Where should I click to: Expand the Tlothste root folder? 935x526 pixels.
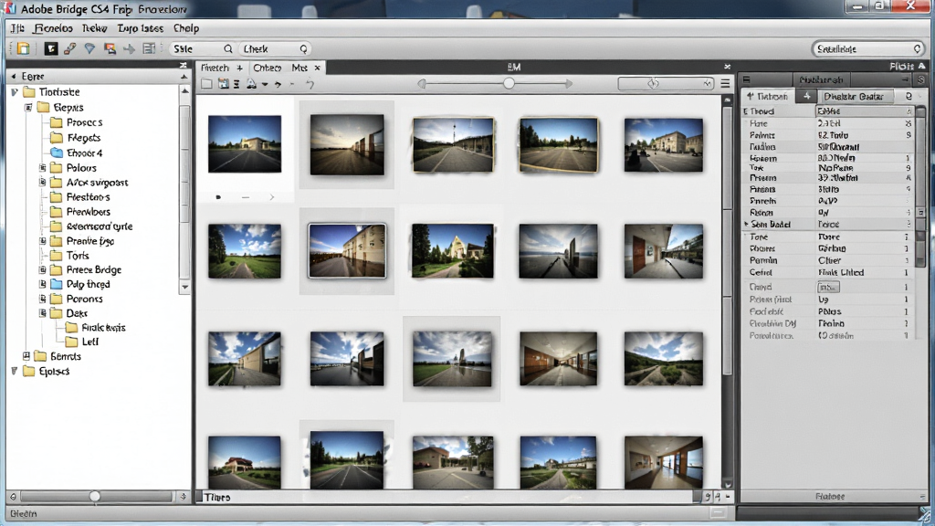pos(15,92)
